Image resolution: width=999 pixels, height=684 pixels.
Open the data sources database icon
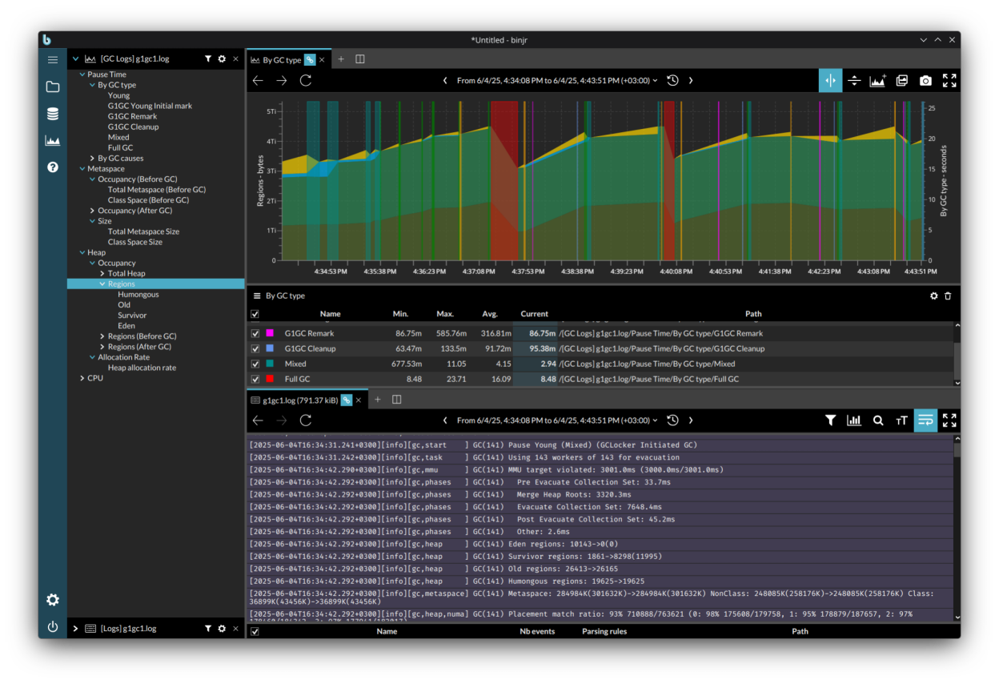53,114
